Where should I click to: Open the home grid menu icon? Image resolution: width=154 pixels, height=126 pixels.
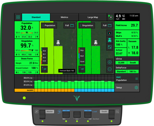point(18,17)
